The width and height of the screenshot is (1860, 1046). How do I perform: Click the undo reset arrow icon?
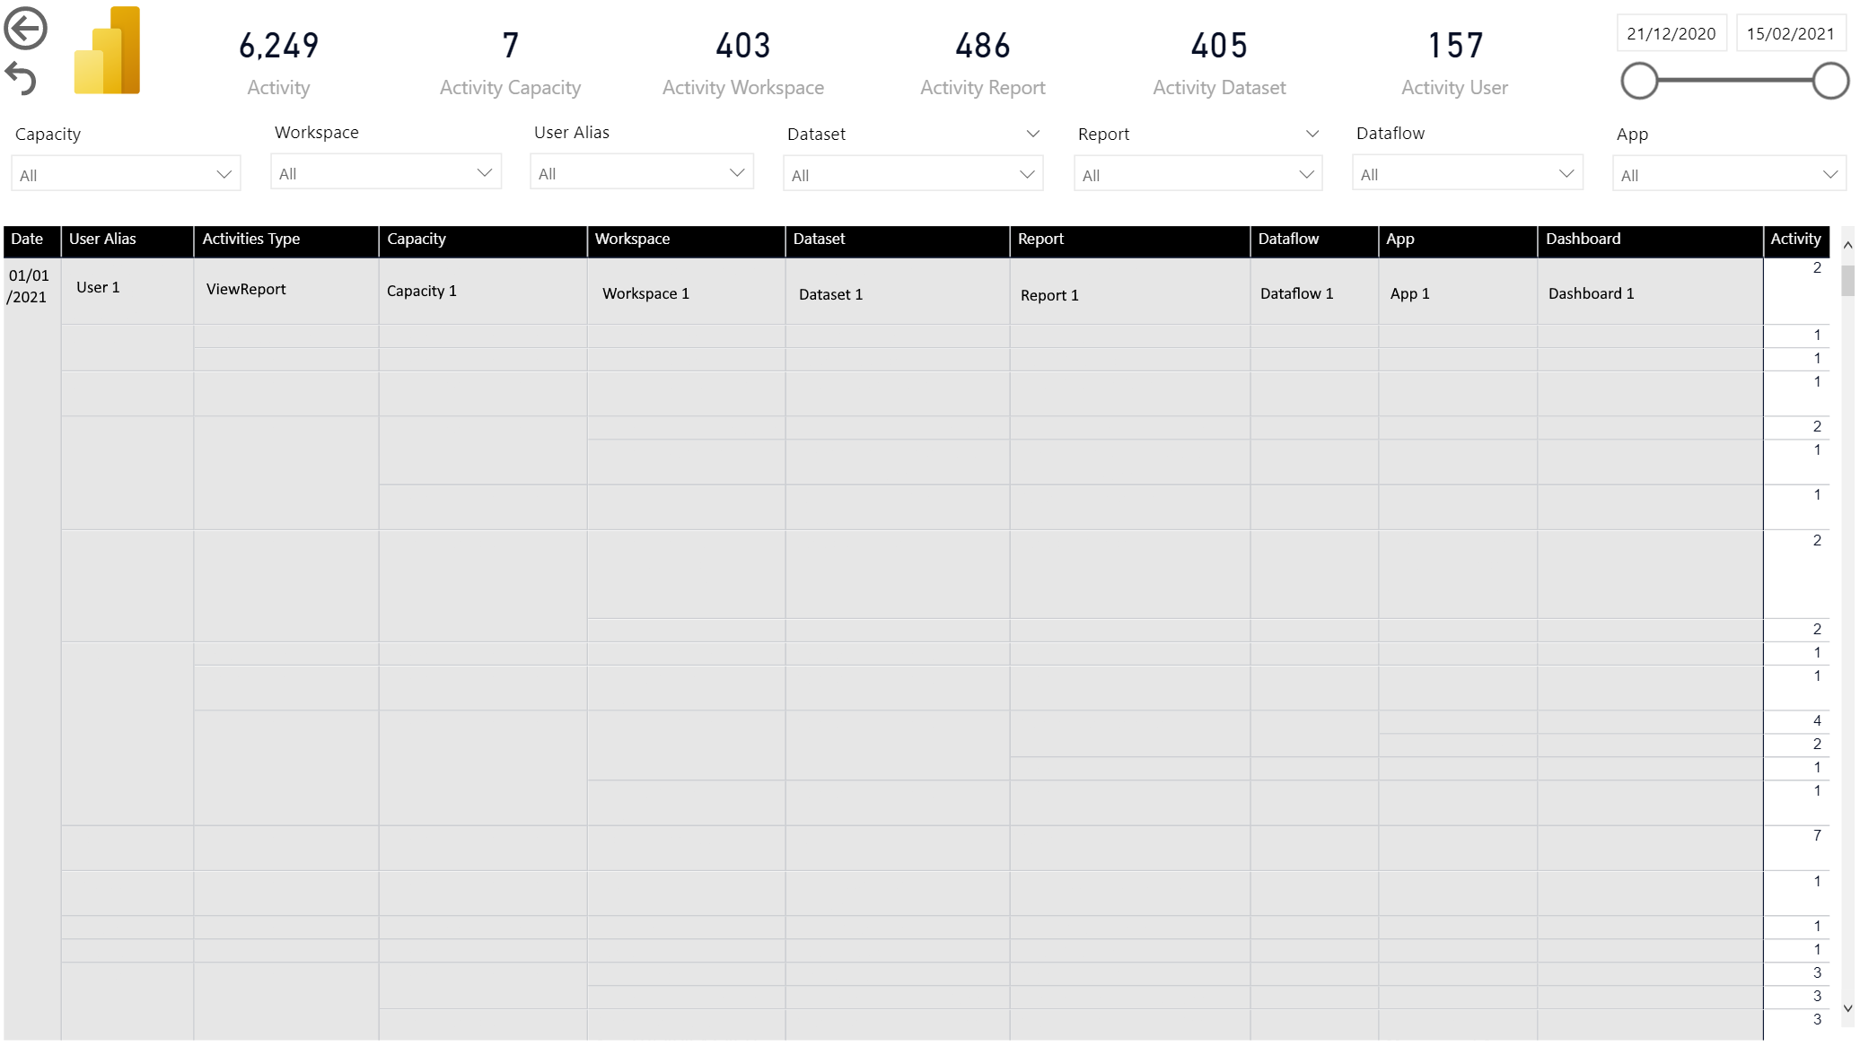(21, 79)
